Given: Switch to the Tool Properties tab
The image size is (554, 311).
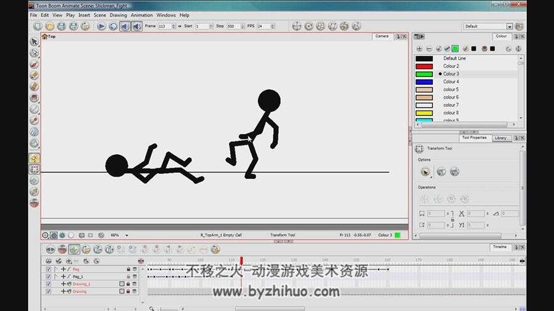Looking at the screenshot, I should [x=474, y=138].
